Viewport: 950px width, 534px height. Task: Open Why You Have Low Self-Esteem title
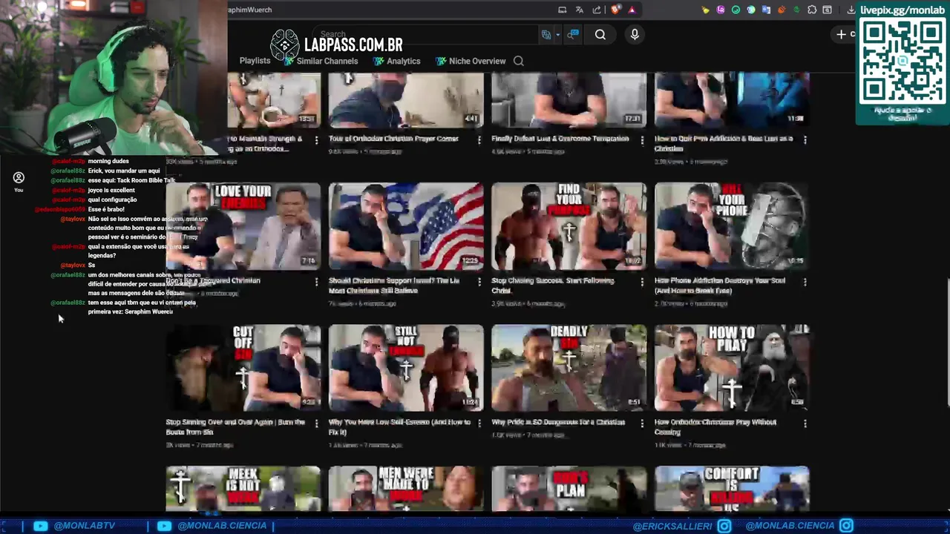[x=400, y=426]
